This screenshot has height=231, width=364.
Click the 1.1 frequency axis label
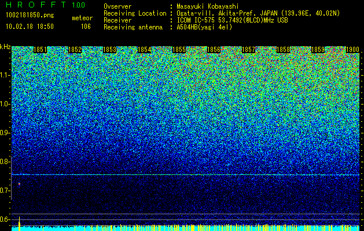click(5, 75)
